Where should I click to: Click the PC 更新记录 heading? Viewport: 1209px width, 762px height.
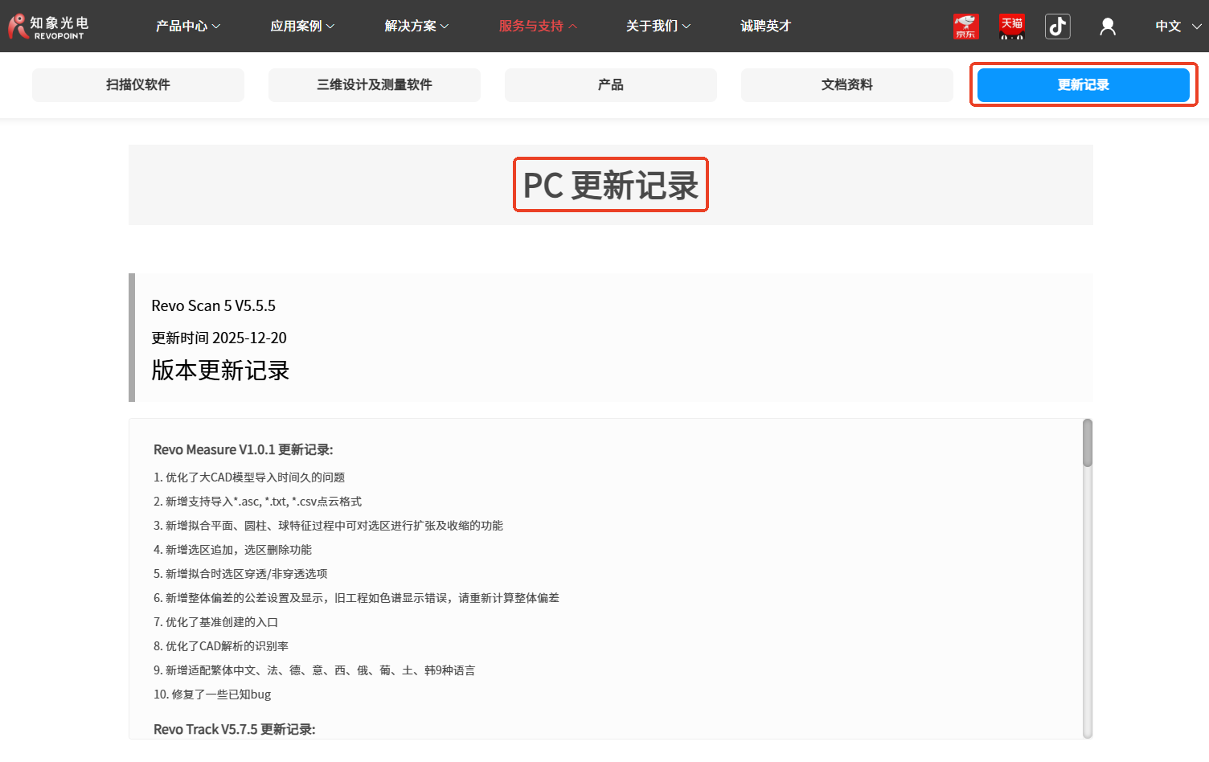pyautogui.click(x=611, y=186)
